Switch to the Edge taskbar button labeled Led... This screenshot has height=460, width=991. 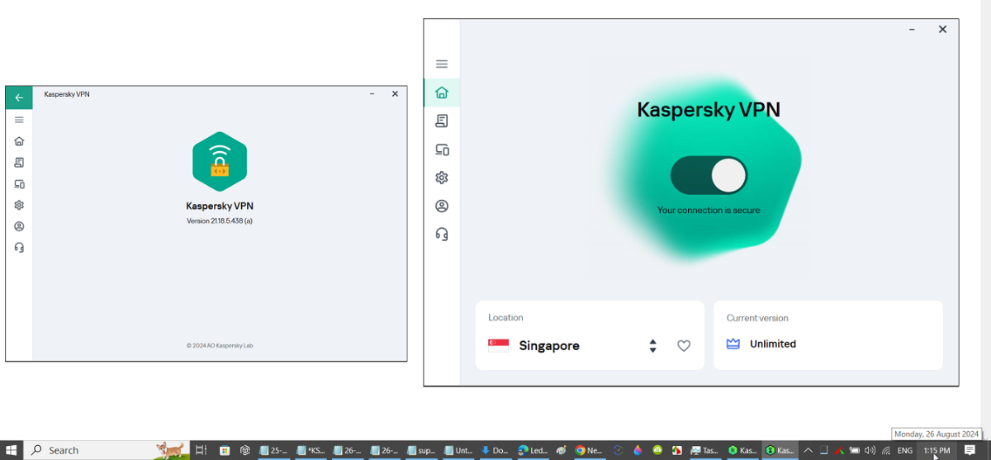point(533,450)
